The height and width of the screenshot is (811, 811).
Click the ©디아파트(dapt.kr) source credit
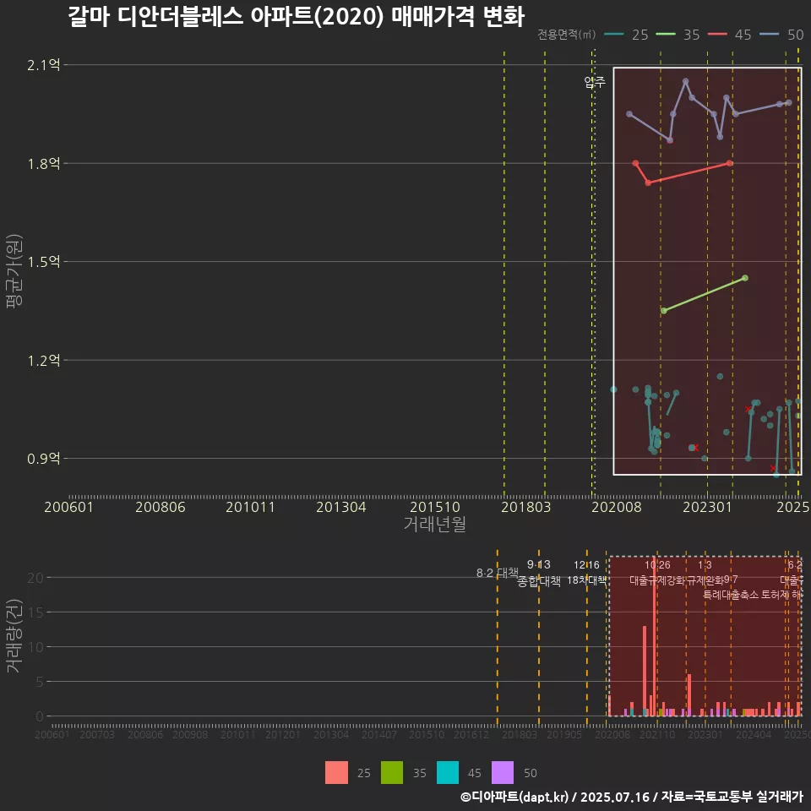pos(514,797)
